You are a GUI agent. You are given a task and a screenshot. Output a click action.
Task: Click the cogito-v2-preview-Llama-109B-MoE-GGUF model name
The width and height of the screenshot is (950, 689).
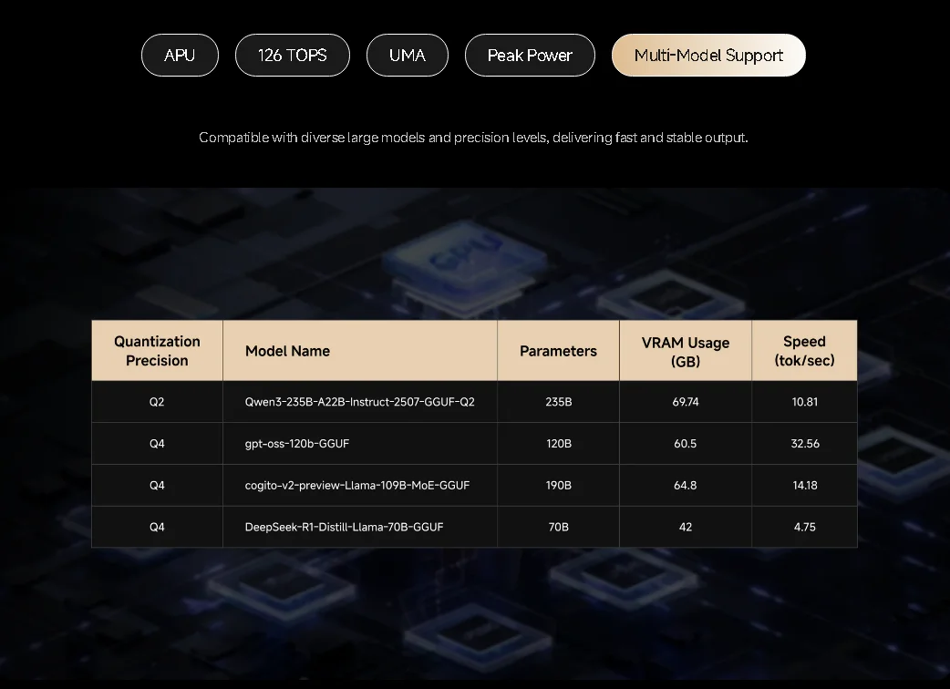[x=356, y=485]
